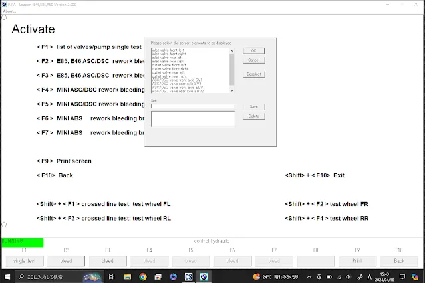Image resolution: width=425 pixels, height=283 pixels.
Task: Open the Windows Start menu
Action: (x=7, y=276)
